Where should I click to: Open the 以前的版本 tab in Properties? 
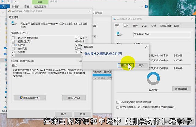(166, 26)
